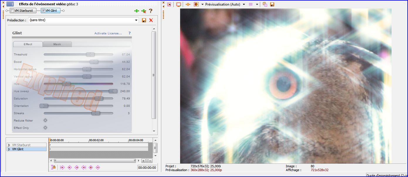The height and width of the screenshot is (177, 408).
Task: Toggle preview on external monitor
Action: [179, 4]
